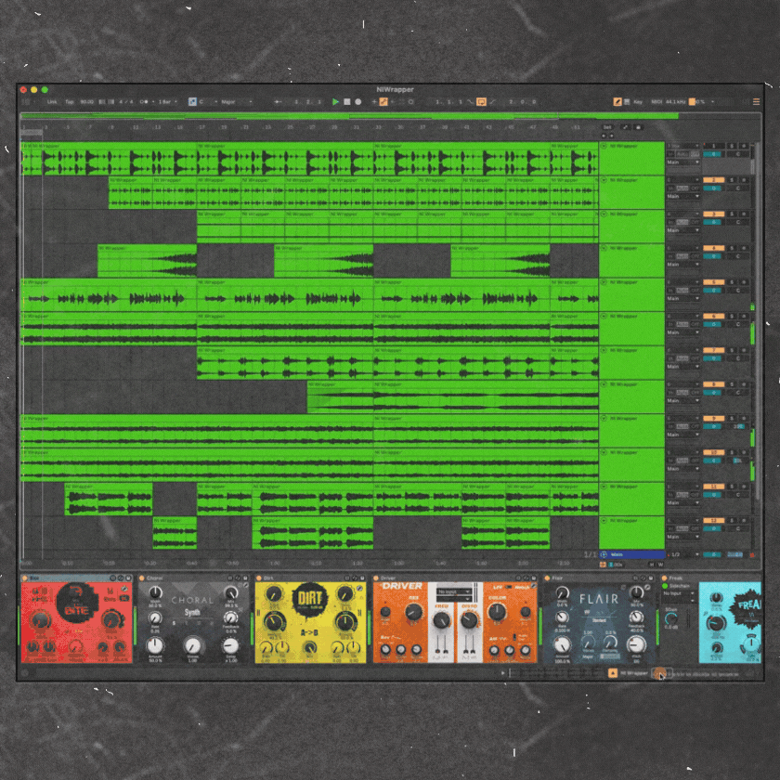The image size is (780, 780).
Task: Click the green arrangement overview bar
Action: pyautogui.click(x=349, y=116)
